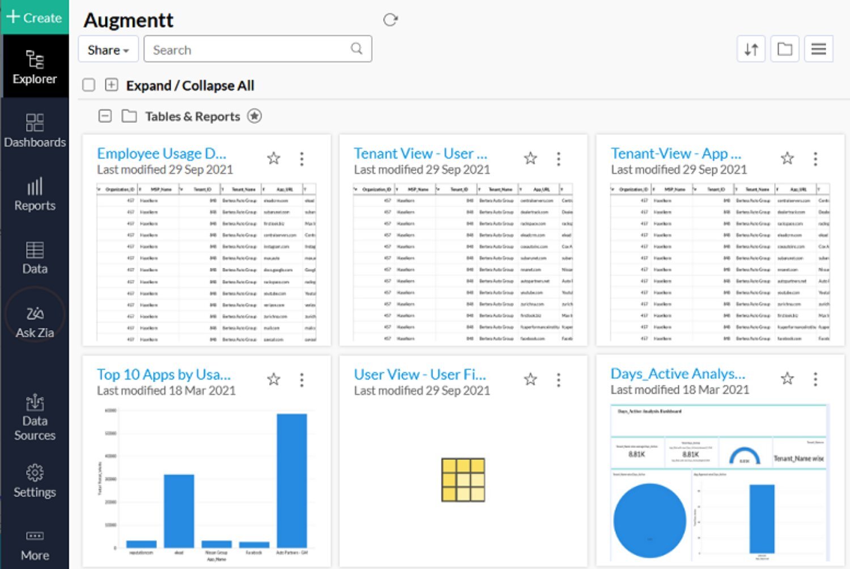Open the Explorer sidebar section
Viewport: 850px width, 569px height.
click(x=35, y=66)
